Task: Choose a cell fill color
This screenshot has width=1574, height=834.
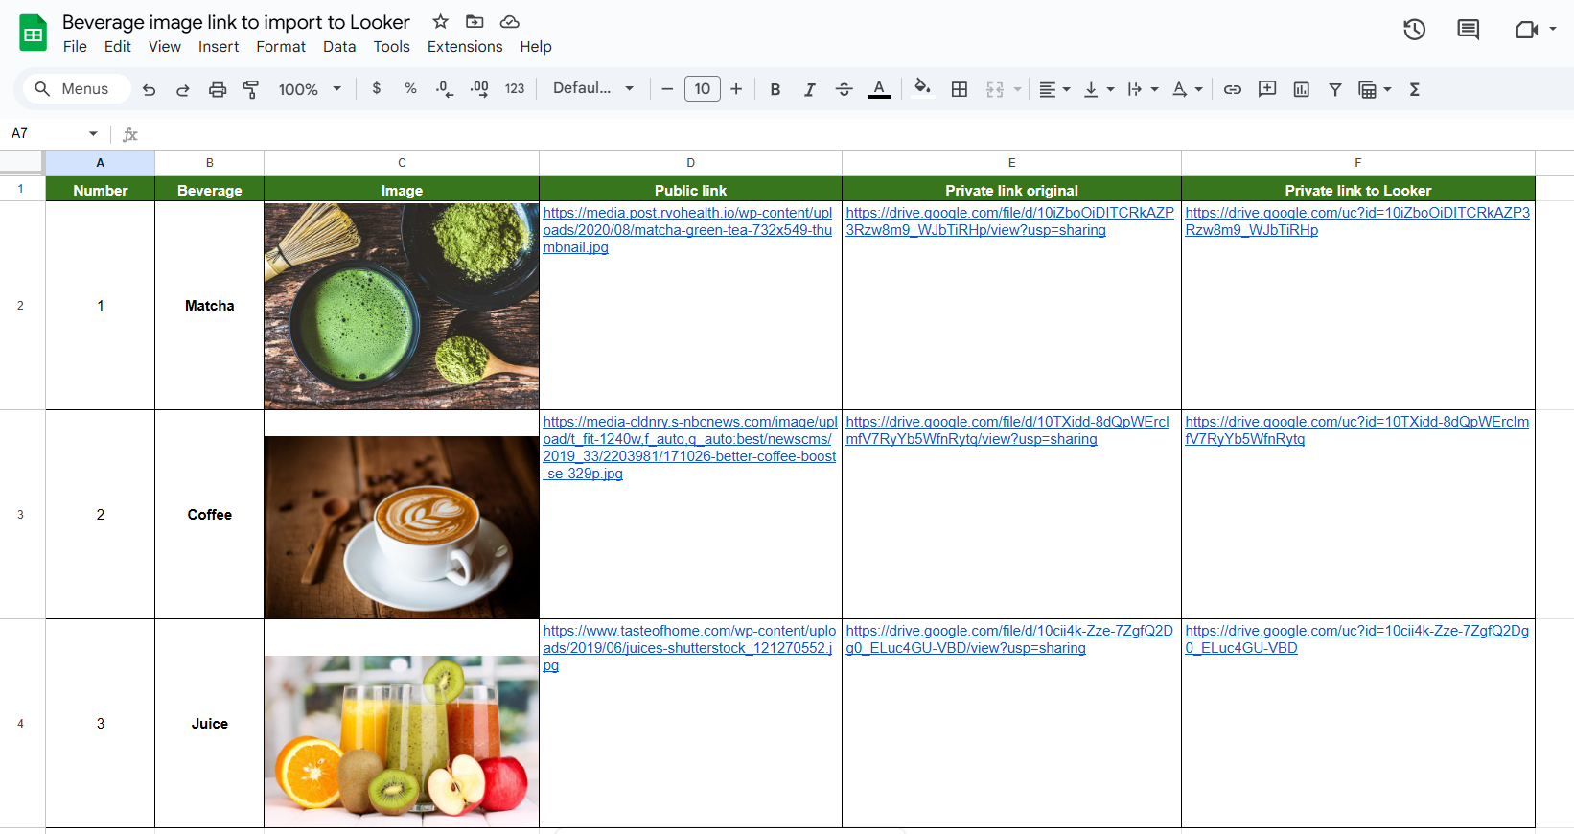Action: (x=922, y=89)
